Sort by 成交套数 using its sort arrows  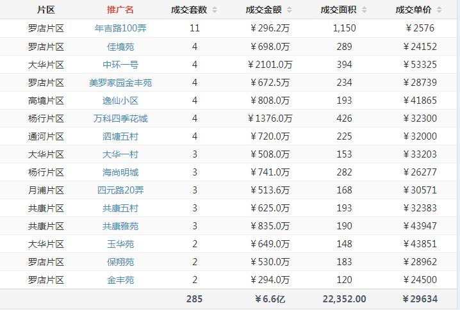click(x=215, y=10)
